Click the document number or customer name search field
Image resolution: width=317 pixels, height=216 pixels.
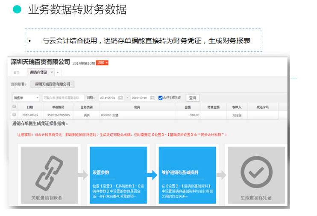63,98
